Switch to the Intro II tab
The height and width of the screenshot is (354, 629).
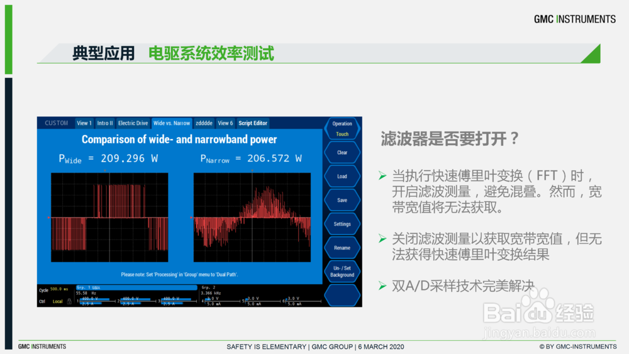[105, 123]
